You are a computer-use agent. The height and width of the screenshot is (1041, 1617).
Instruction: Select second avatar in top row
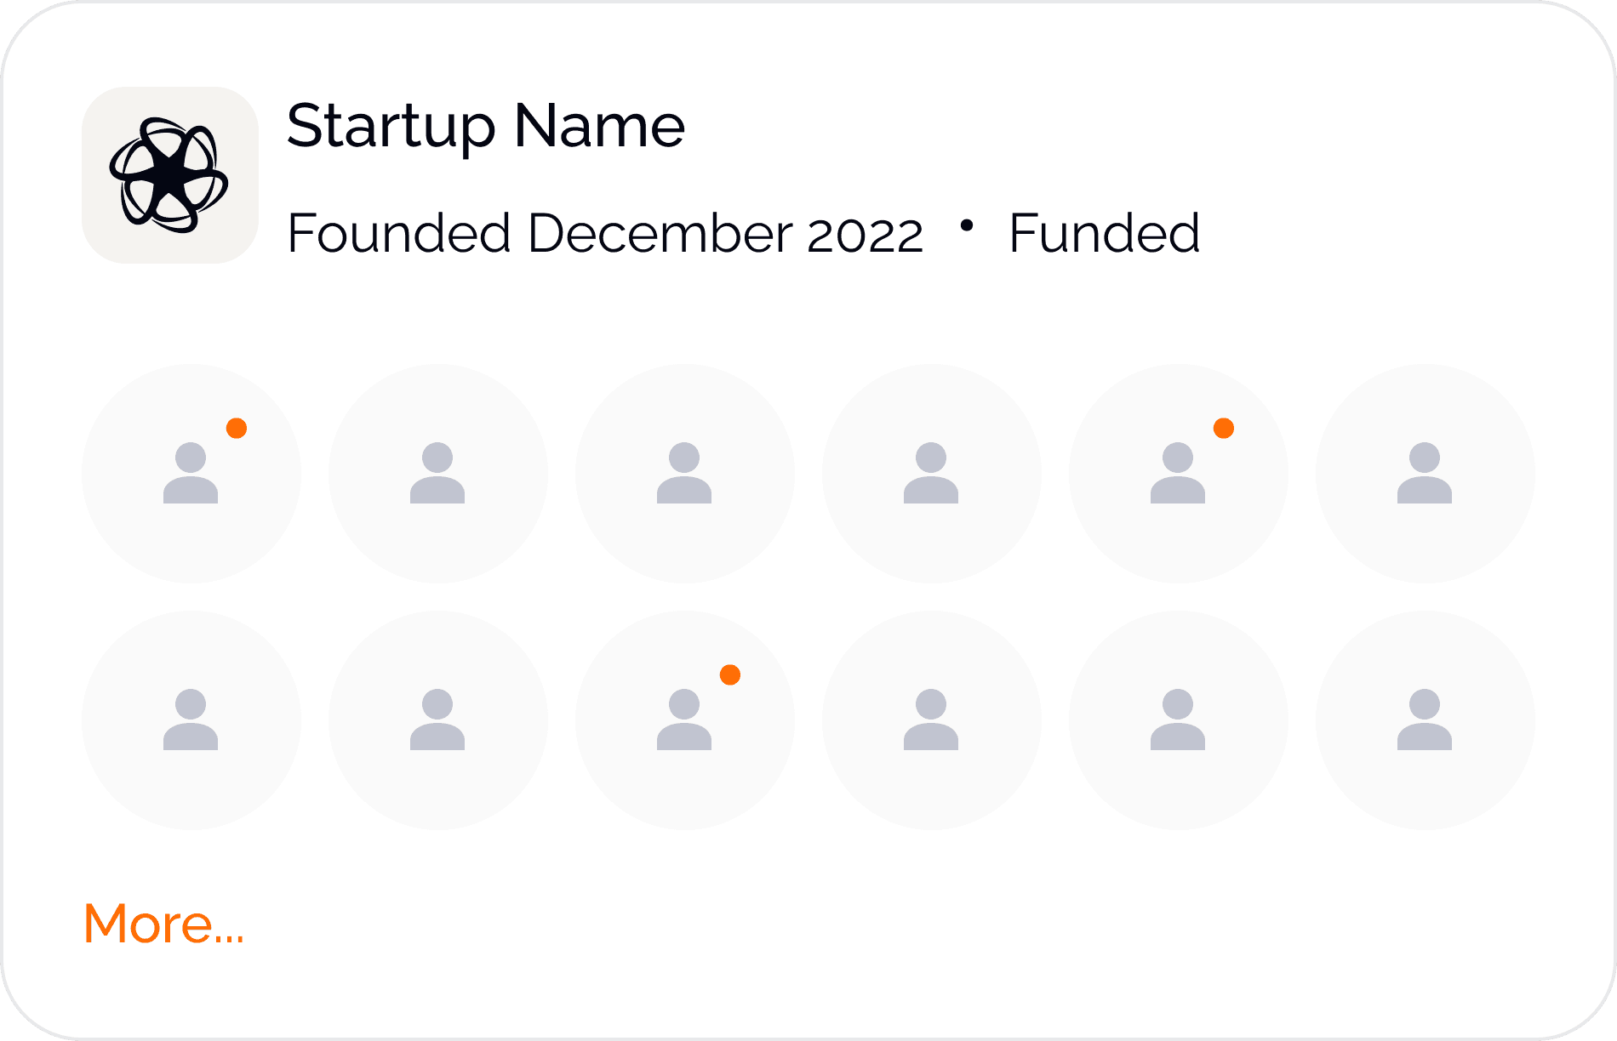(438, 474)
